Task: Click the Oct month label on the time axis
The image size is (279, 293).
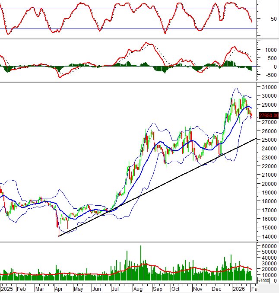Action: click(175, 288)
